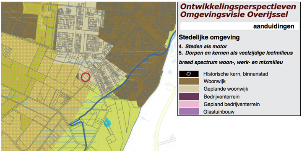Click the Woonwijk brown legend swatch
The width and height of the screenshot is (302, 152).
[189, 81]
